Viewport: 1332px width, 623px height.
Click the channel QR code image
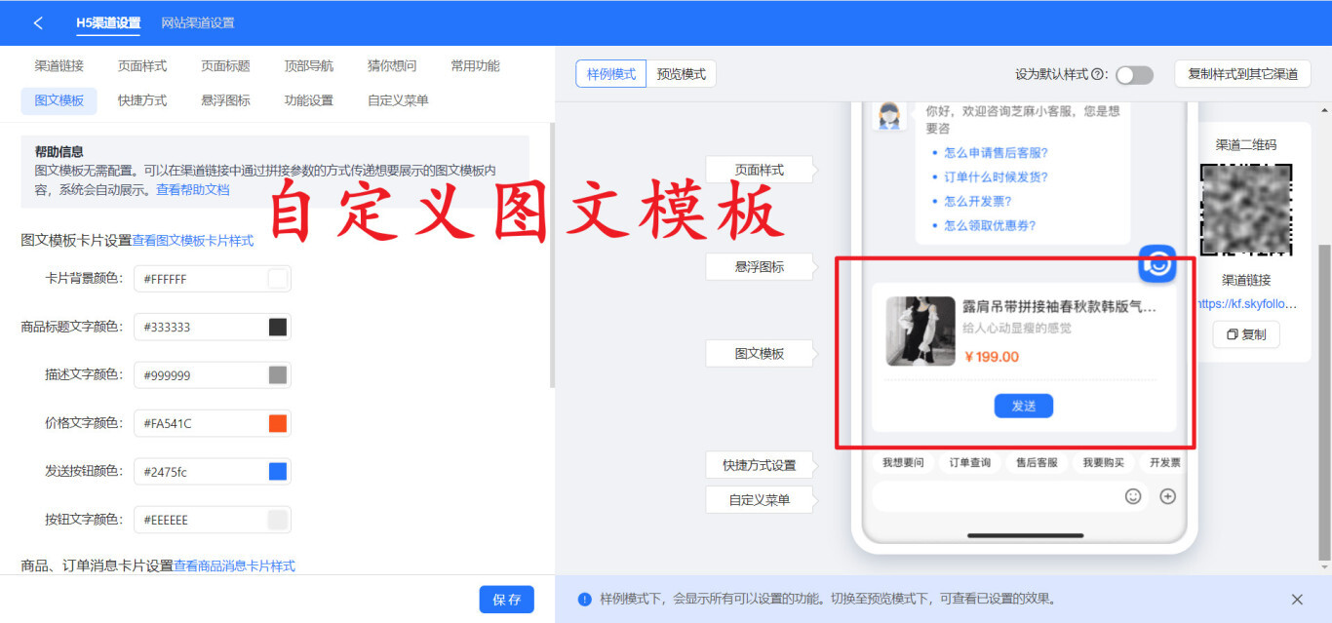coord(1245,209)
